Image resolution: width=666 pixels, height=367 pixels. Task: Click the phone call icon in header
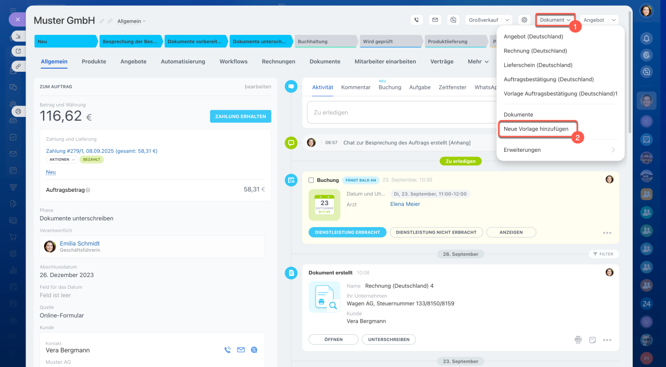[416, 20]
